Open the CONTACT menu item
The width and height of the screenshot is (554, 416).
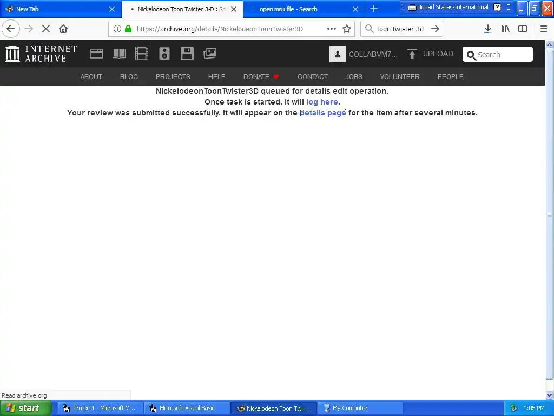[x=313, y=77]
